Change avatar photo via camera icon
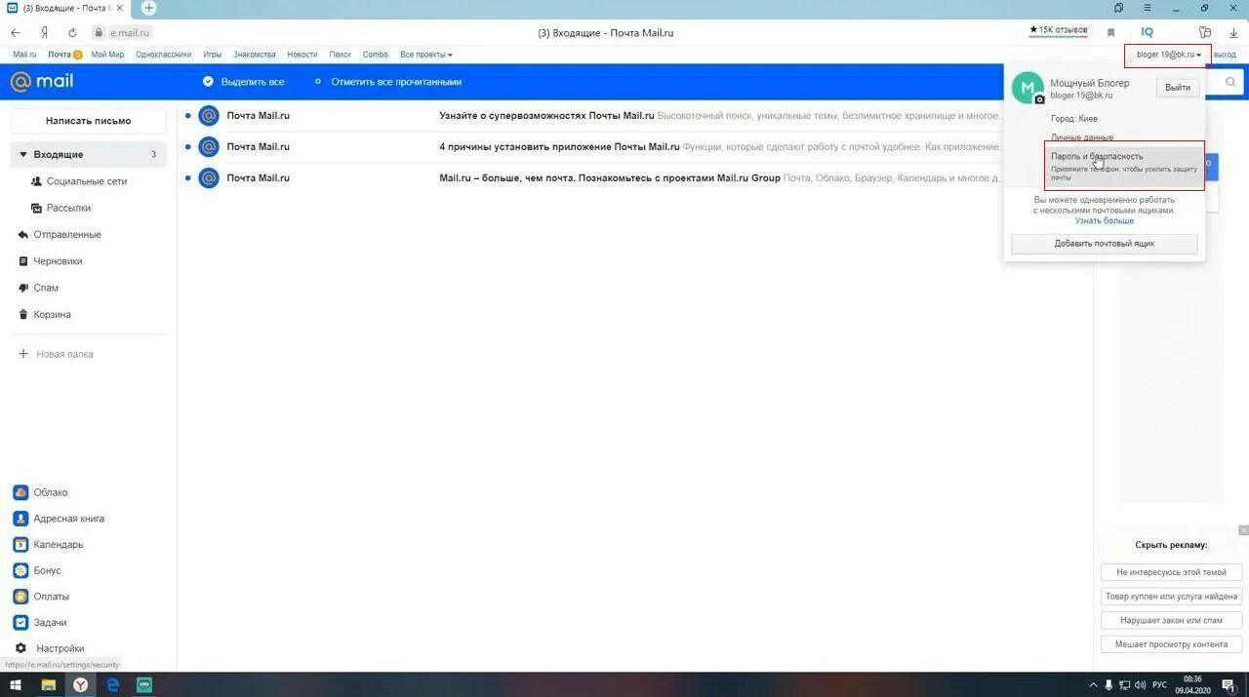 coord(1039,99)
